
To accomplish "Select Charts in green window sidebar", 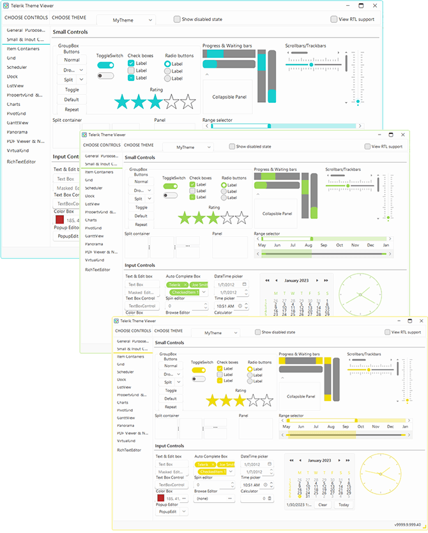I will (x=91, y=220).
